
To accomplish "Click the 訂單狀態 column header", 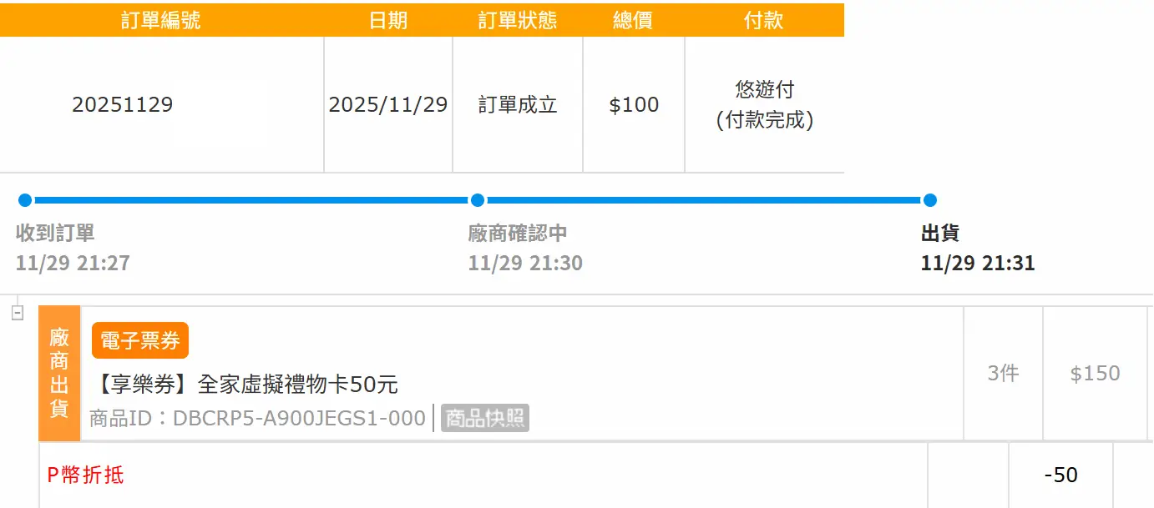I will [x=518, y=20].
